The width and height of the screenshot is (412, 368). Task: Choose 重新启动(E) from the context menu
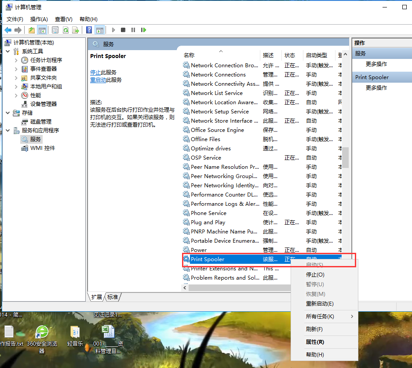[x=320, y=304]
